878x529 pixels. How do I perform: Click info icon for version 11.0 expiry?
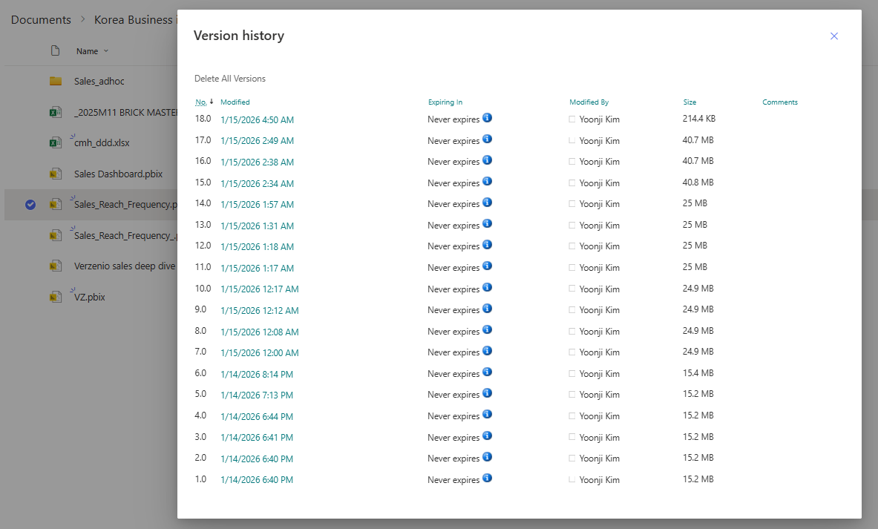487,266
